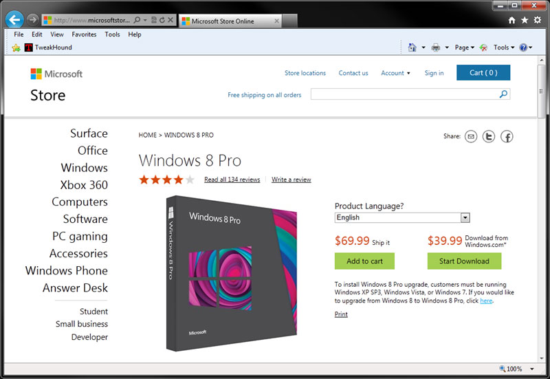
Task: Open the Tools menu in menu bar
Action: [112, 34]
